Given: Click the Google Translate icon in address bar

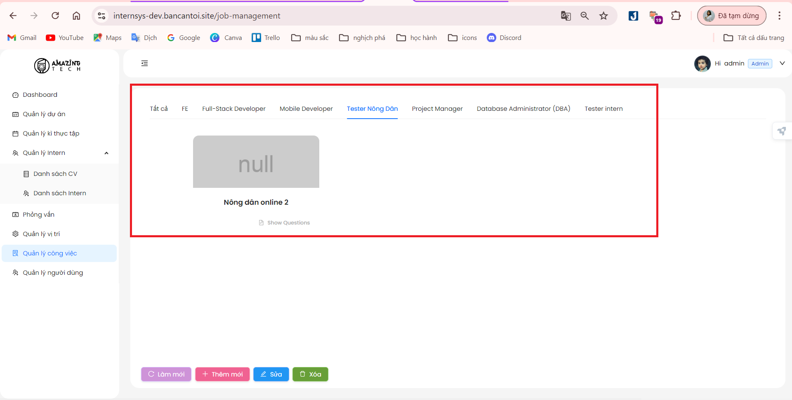Looking at the screenshot, I should click(566, 16).
